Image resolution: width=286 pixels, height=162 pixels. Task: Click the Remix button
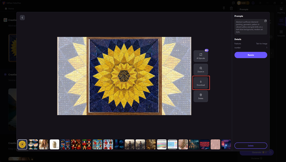pyautogui.click(x=251, y=55)
